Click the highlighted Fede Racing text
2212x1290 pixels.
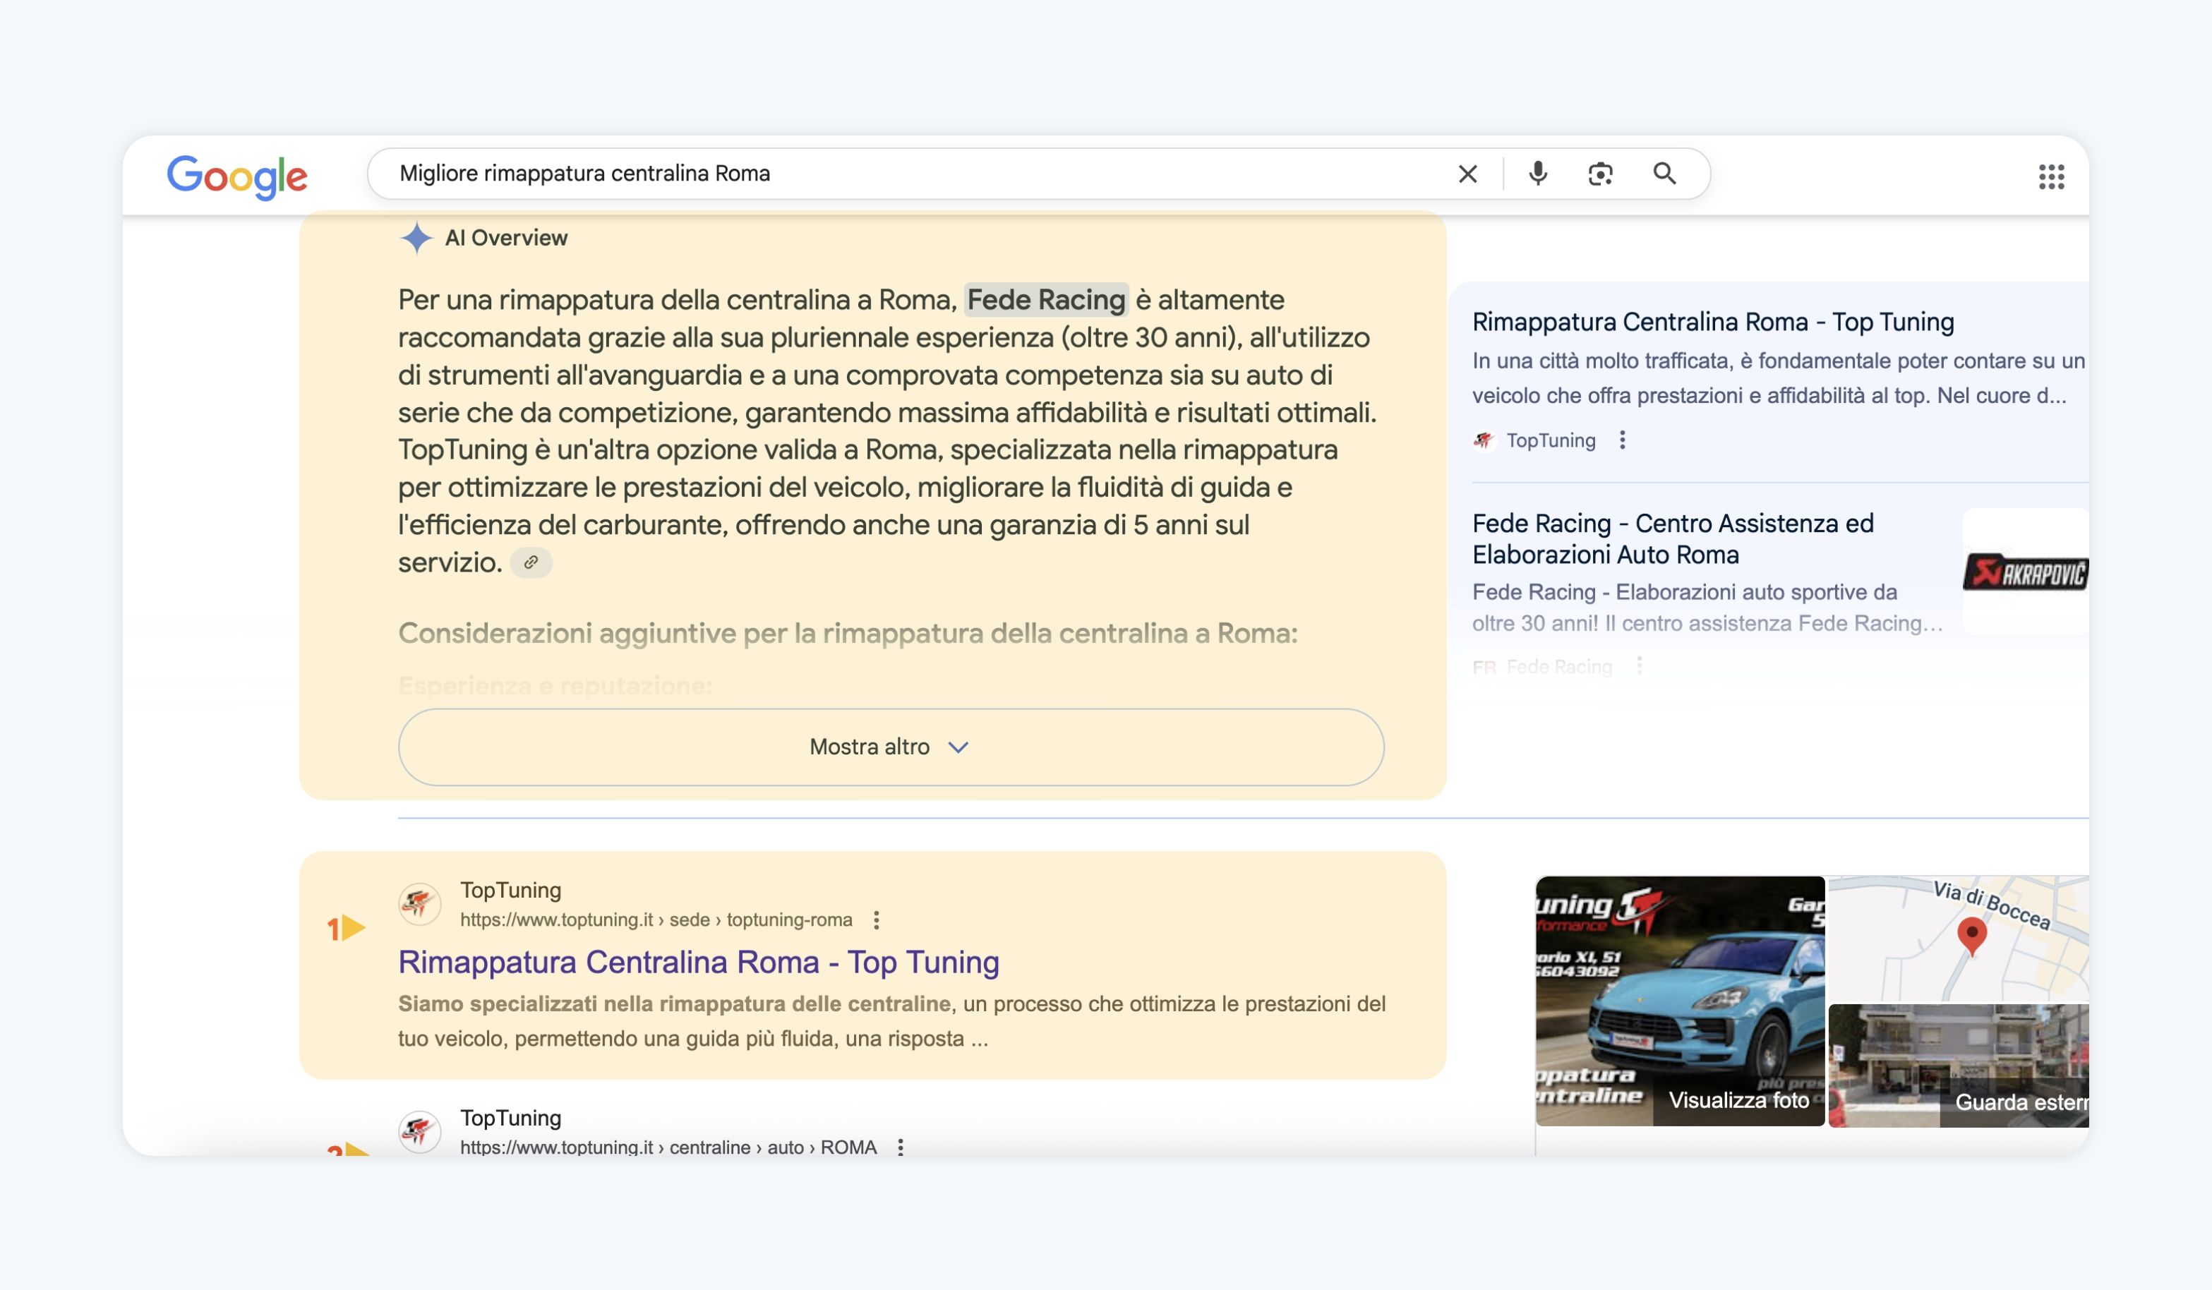coord(1045,300)
